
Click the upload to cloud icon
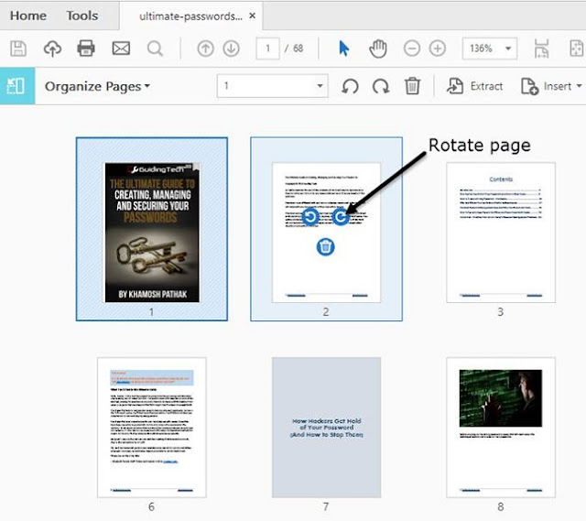[52, 49]
